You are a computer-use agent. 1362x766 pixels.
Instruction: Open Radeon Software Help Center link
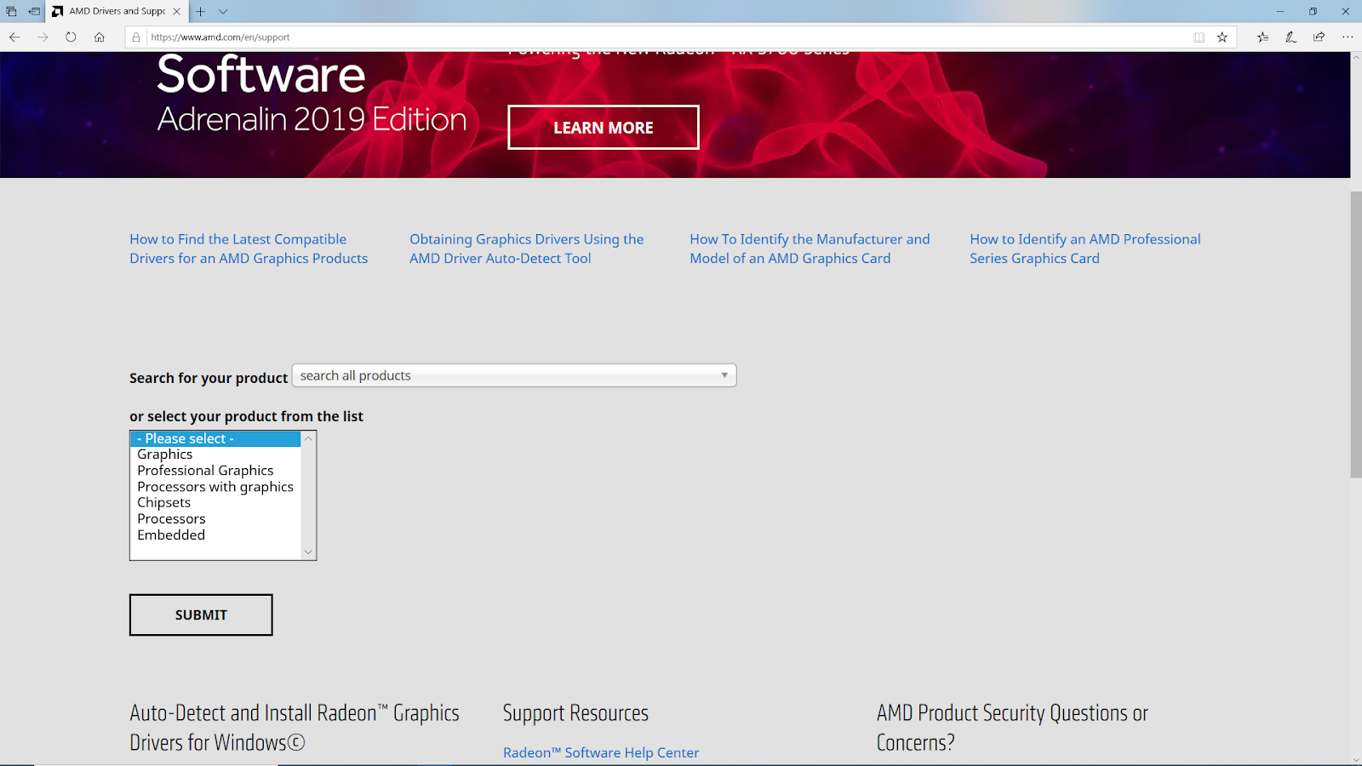click(601, 752)
